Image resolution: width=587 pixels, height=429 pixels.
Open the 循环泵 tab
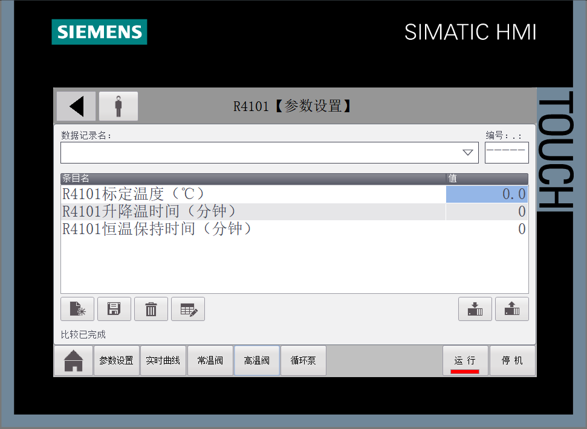[x=303, y=361]
